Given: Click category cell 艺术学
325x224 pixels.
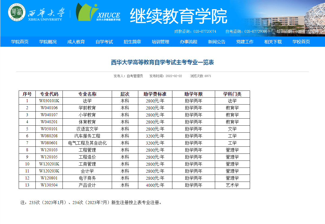Looking at the screenshot, I should coord(232,185).
